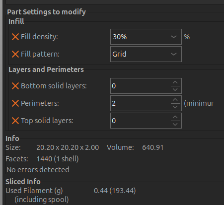The width and height of the screenshot is (224, 205).
Task: Remove the Fill pattern override
Action: [x=15, y=54]
